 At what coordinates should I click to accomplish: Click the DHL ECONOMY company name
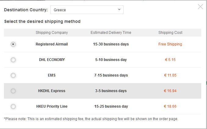[52, 60]
